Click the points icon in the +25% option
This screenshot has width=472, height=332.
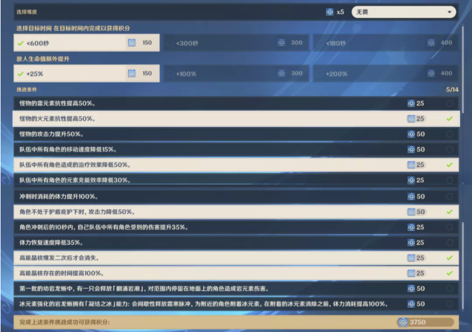131,73
